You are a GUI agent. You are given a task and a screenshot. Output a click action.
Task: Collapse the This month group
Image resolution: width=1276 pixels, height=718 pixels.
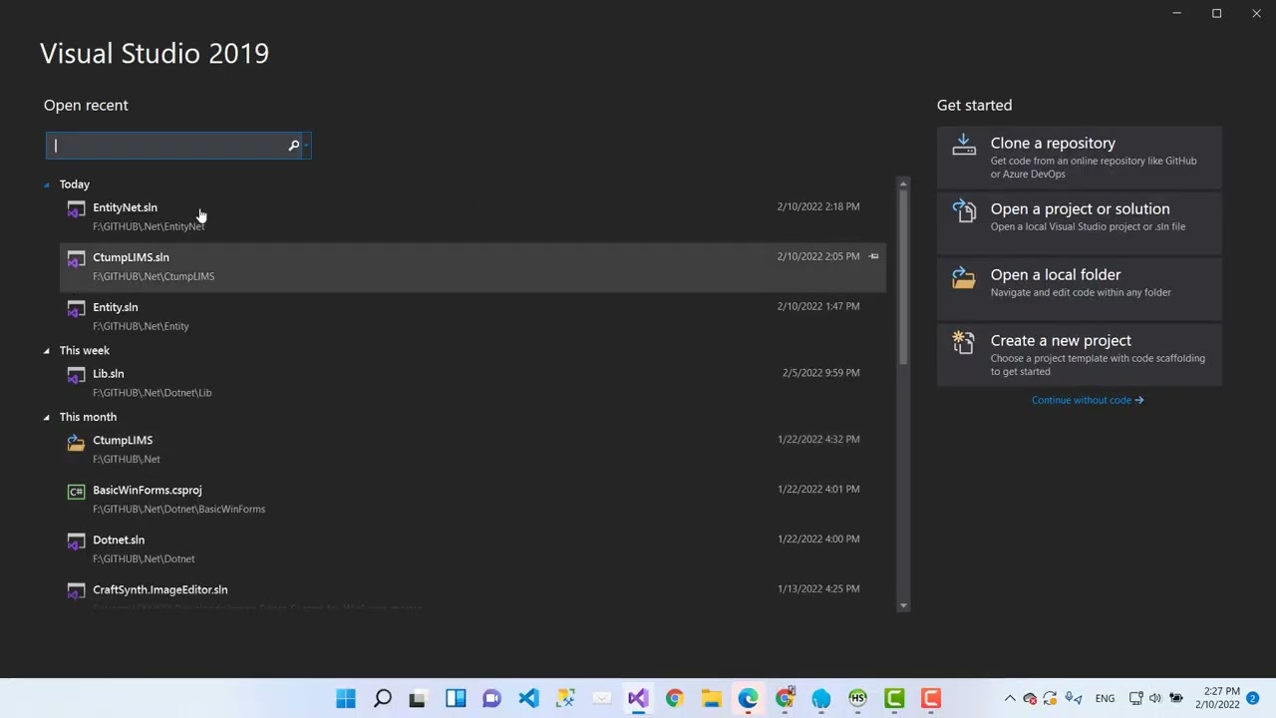(x=46, y=418)
